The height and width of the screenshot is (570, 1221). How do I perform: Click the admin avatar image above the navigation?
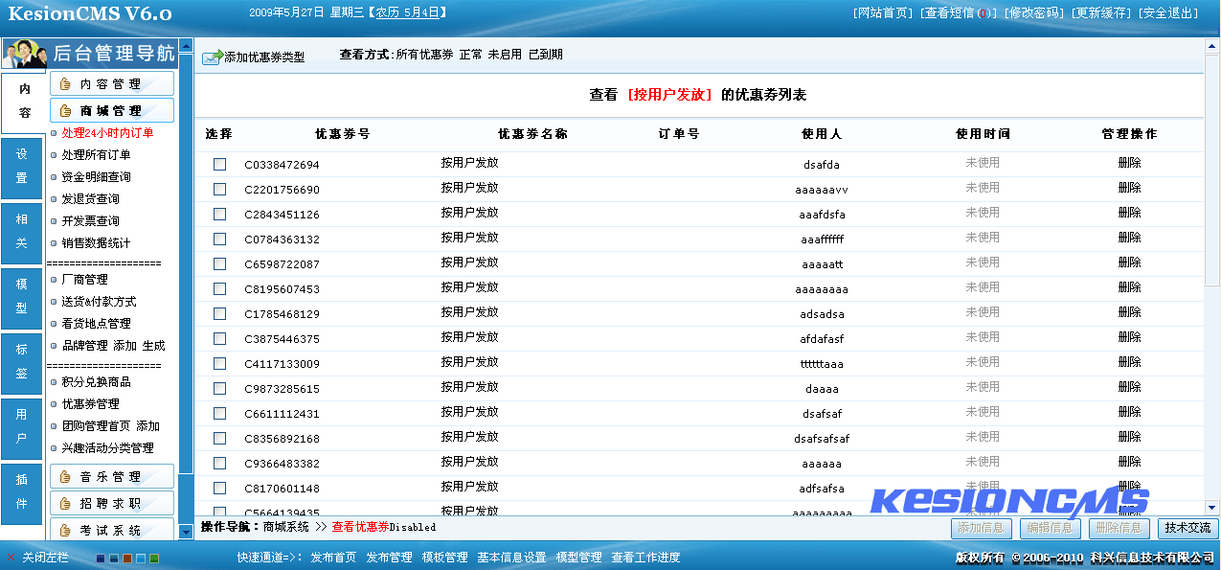(x=23, y=54)
